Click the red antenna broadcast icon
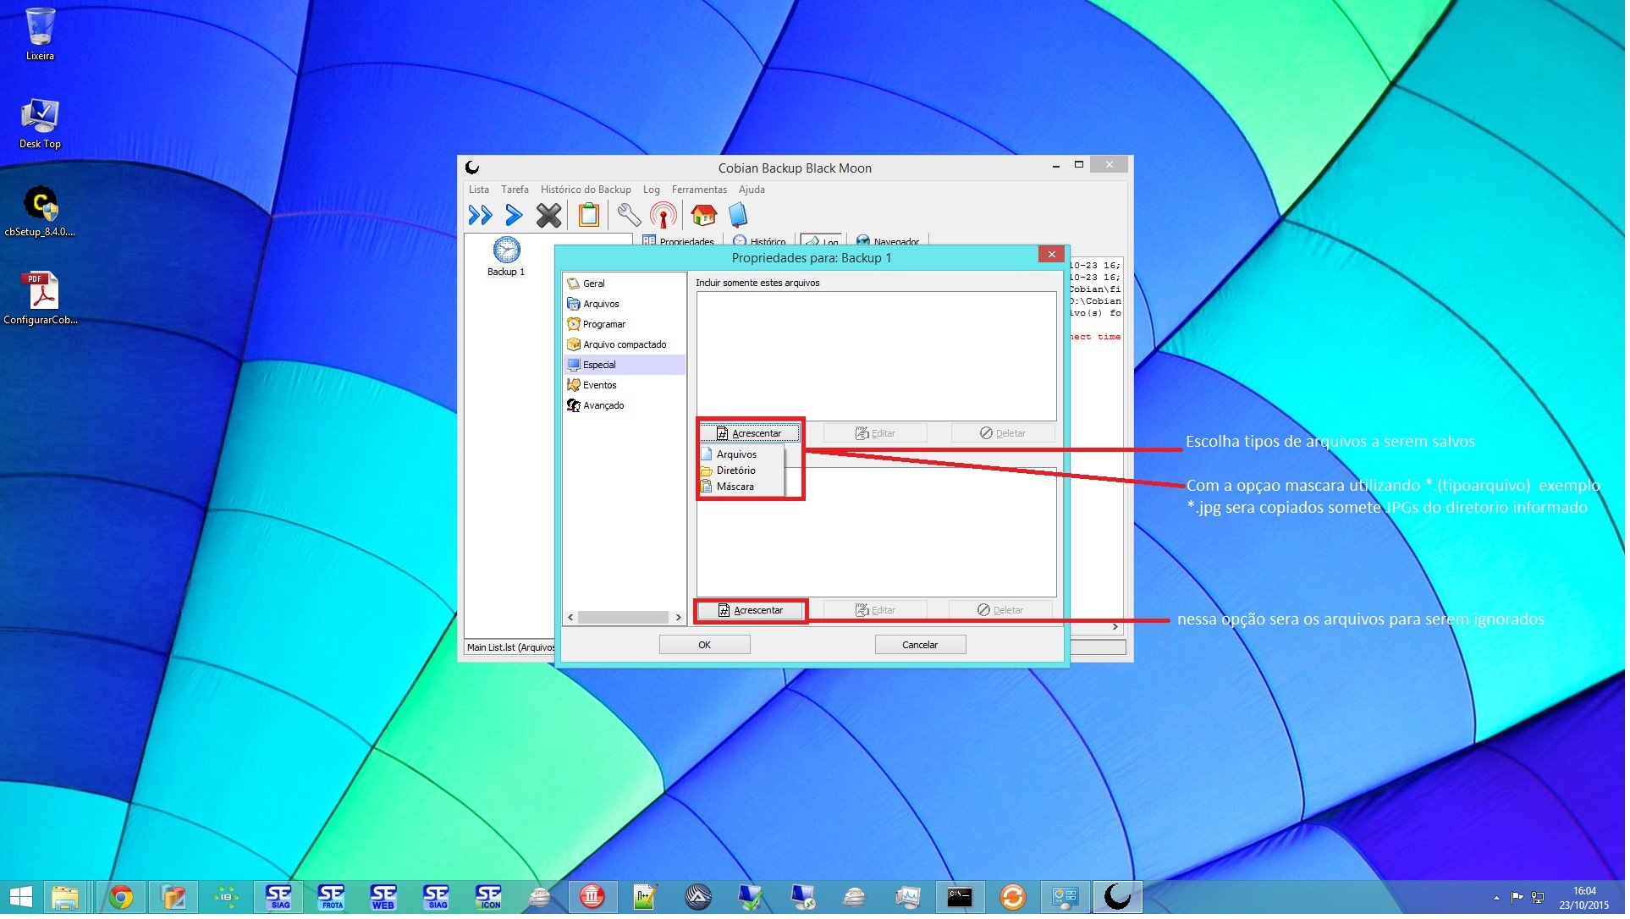The height and width of the screenshot is (919, 1630). pyautogui.click(x=664, y=216)
